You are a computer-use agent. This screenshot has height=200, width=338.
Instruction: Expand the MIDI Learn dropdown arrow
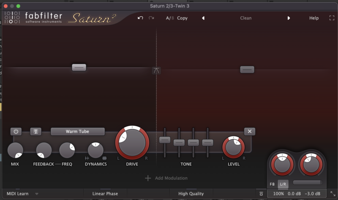pos(37,194)
